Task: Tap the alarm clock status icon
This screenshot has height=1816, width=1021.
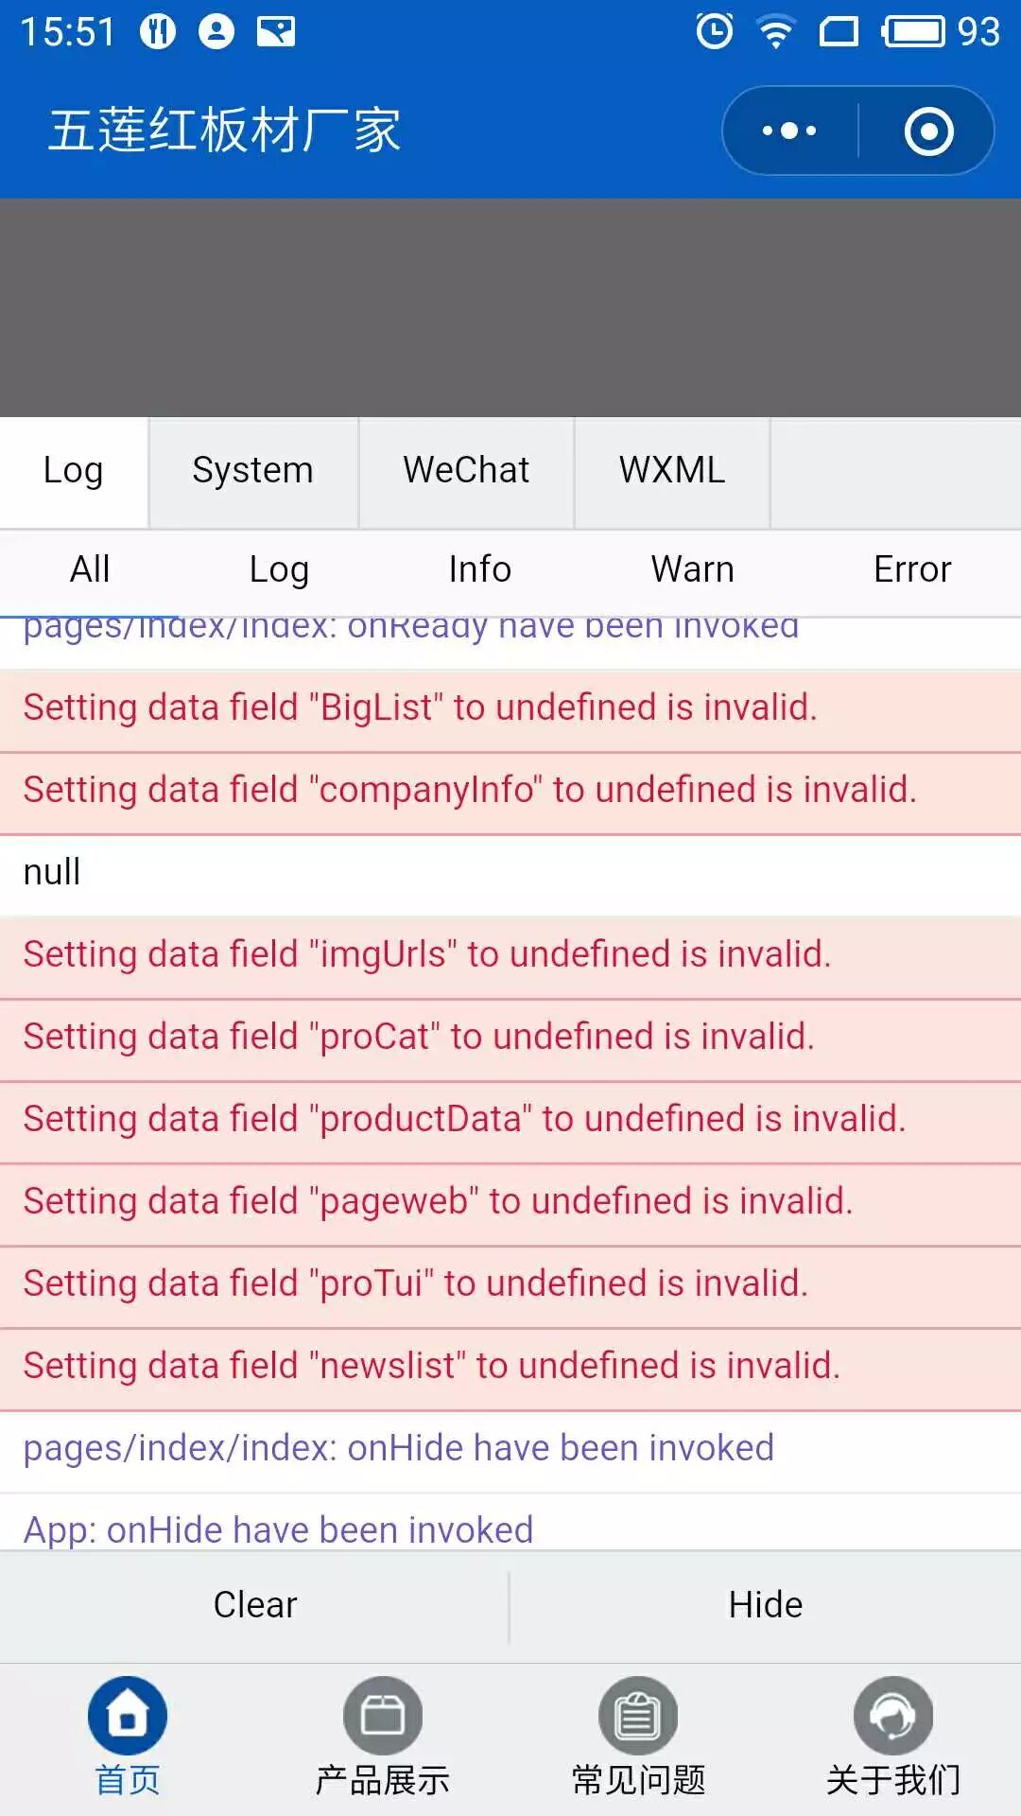Action: click(x=715, y=31)
